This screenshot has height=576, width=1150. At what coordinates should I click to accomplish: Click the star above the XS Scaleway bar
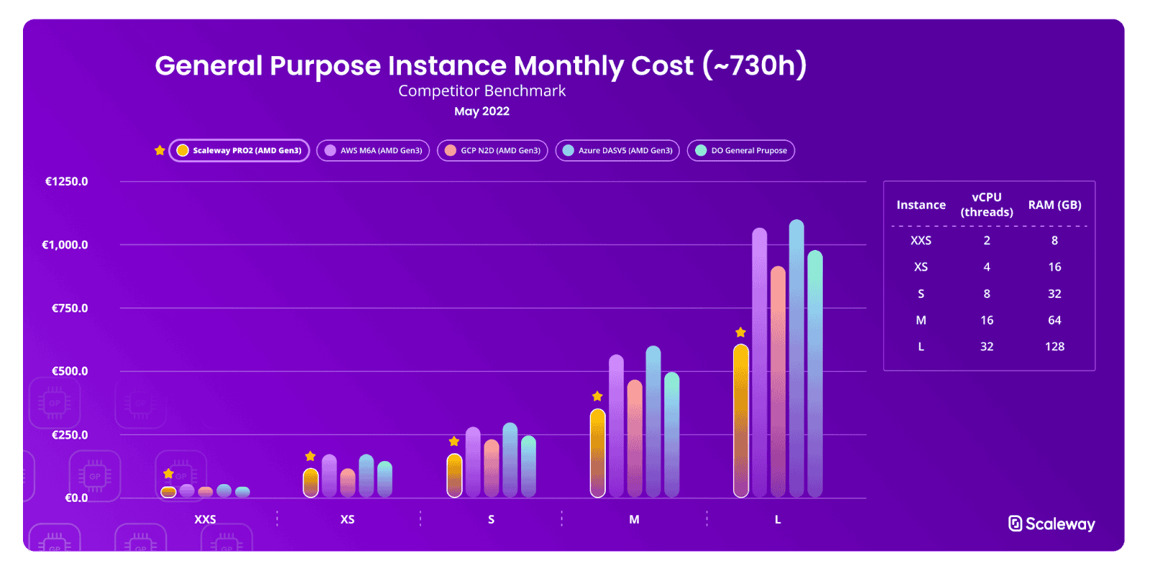click(x=310, y=456)
